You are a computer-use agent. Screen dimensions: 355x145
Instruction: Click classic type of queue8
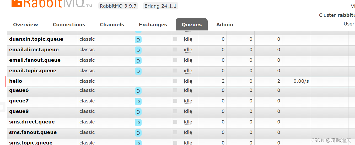[x=87, y=111]
